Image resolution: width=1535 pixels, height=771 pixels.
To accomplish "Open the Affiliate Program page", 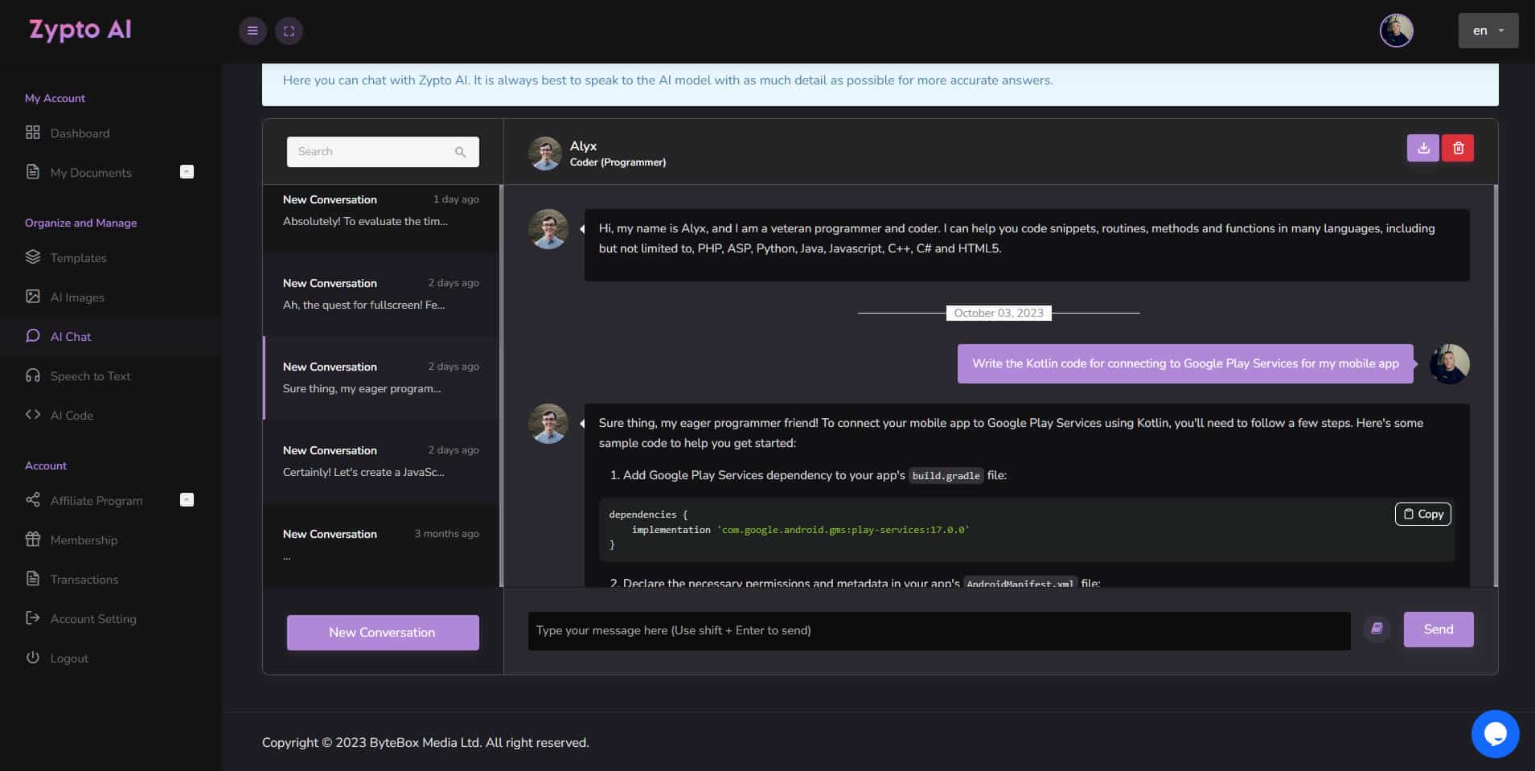I will 96,500.
